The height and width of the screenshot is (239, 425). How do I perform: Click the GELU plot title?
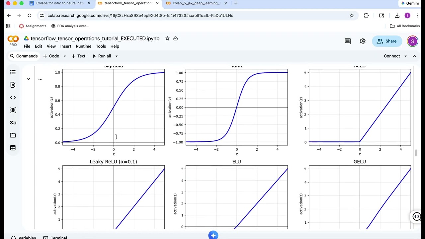(x=360, y=162)
